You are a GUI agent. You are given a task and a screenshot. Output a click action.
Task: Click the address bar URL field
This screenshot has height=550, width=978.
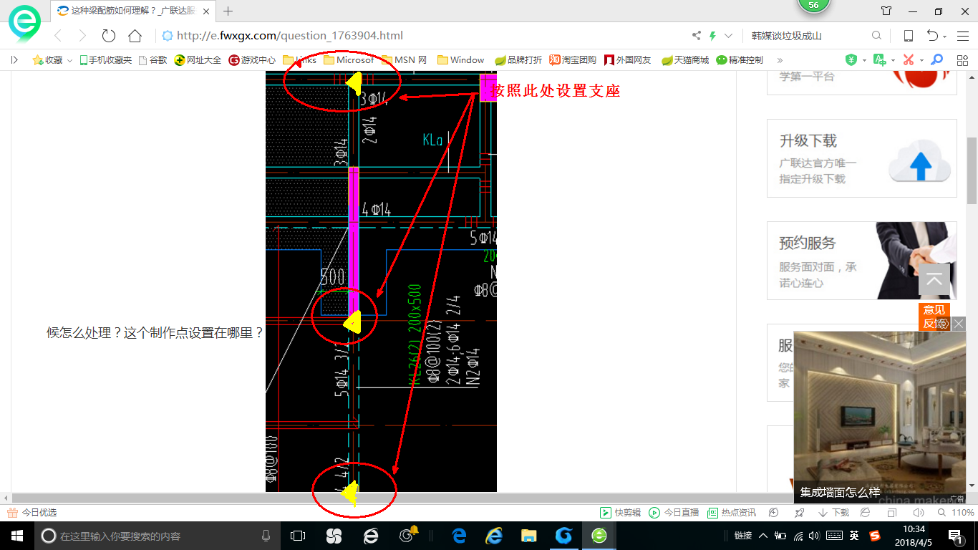[x=422, y=36]
